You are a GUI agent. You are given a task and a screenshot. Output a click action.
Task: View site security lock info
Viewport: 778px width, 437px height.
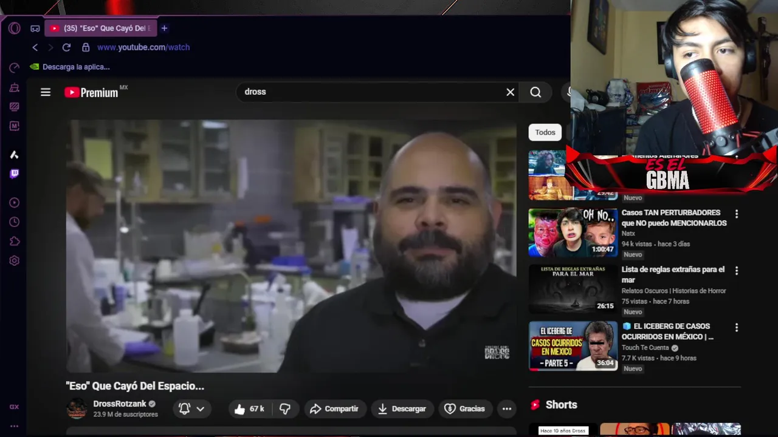click(86, 47)
